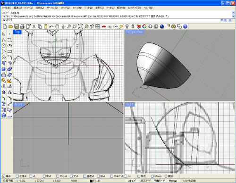The height and width of the screenshot is (183, 236).
Task: Toggle the 直交モード status bar pane
Action: coord(146,181)
